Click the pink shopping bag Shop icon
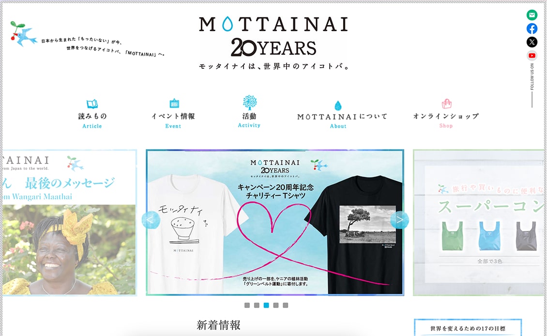 pos(446,103)
